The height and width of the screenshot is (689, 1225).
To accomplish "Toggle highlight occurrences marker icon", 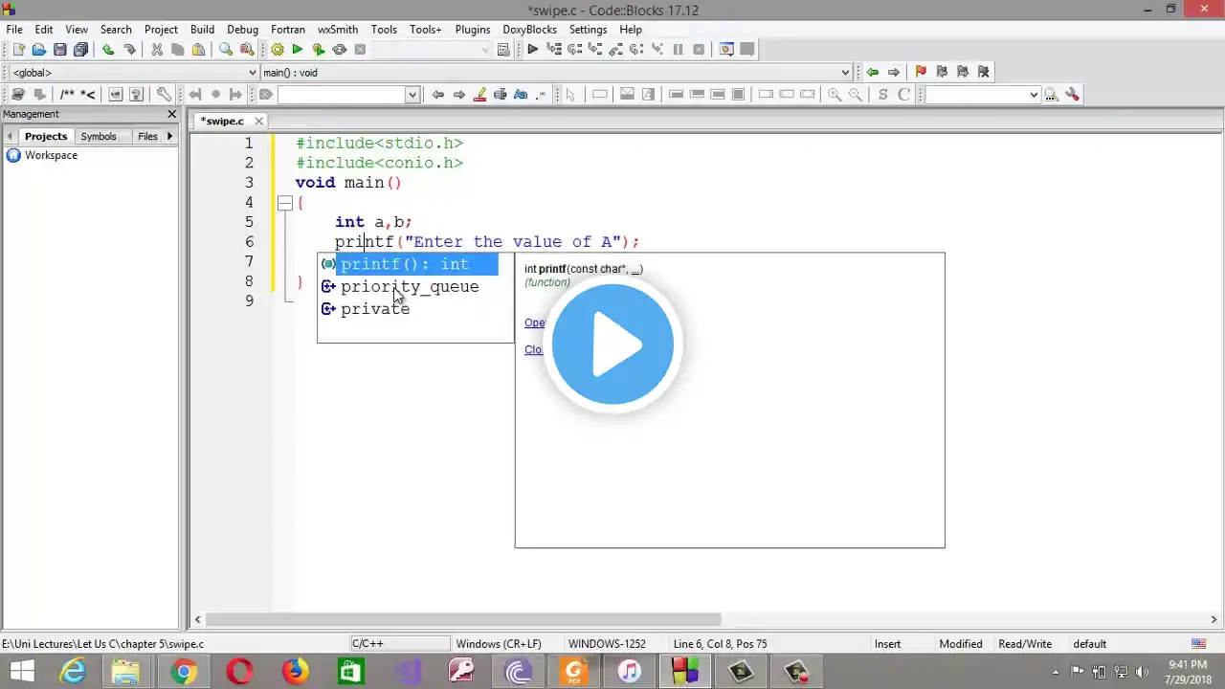I will tap(479, 95).
